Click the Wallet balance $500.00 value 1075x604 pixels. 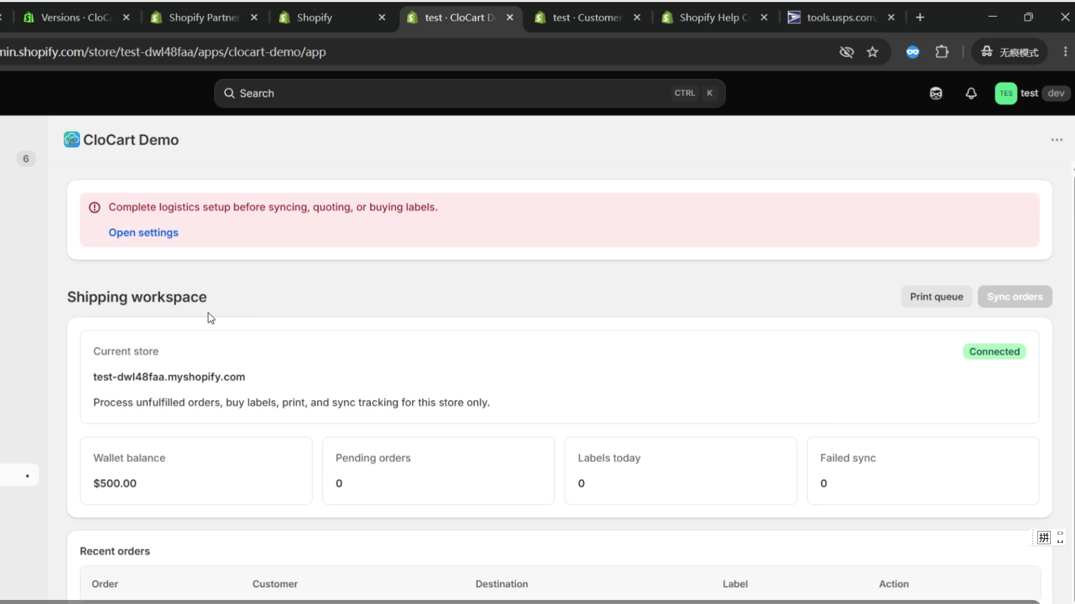[115, 483]
